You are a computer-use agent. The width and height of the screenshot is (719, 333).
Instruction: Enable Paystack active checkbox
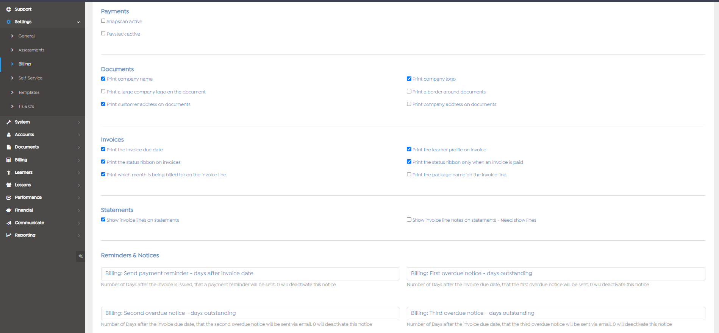pyautogui.click(x=103, y=34)
